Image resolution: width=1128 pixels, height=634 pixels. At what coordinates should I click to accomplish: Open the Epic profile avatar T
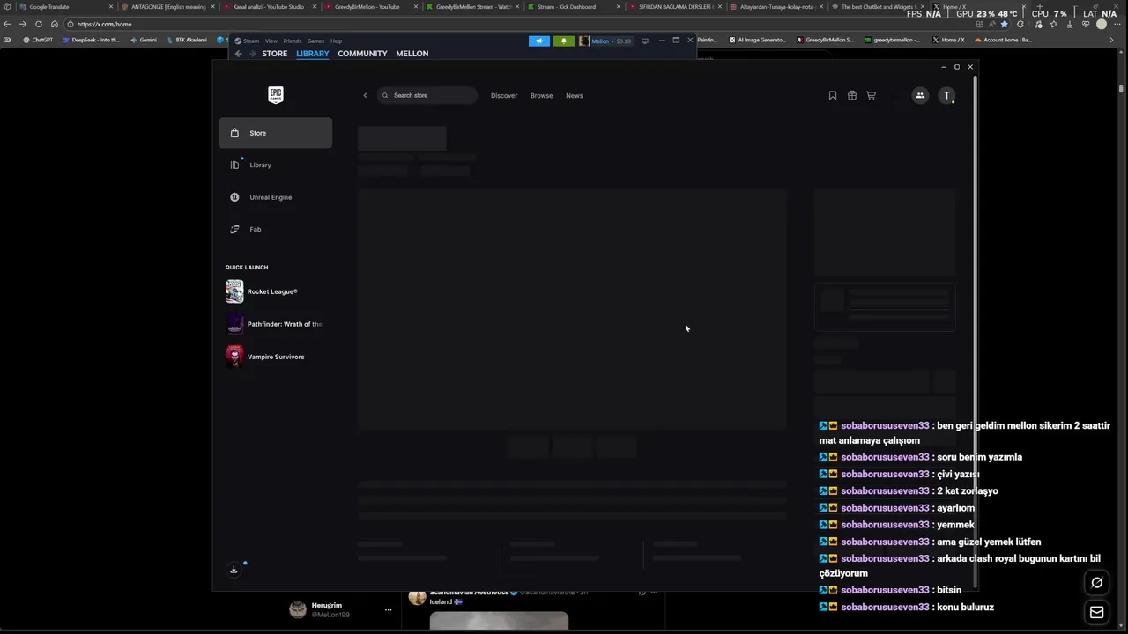point(946,95)
